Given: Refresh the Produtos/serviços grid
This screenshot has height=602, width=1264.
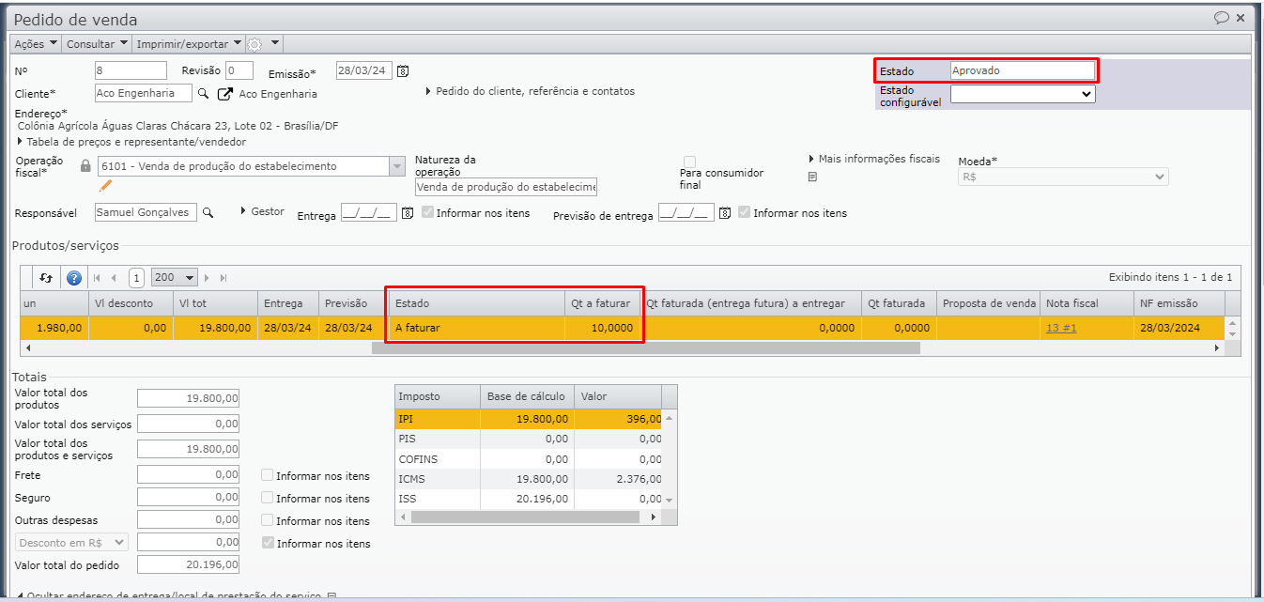Looking at the screenshot, I should point(46,278).
